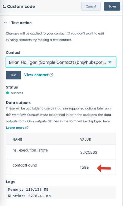
Task: Select the contactFound output name
Action: pos(25,165)
